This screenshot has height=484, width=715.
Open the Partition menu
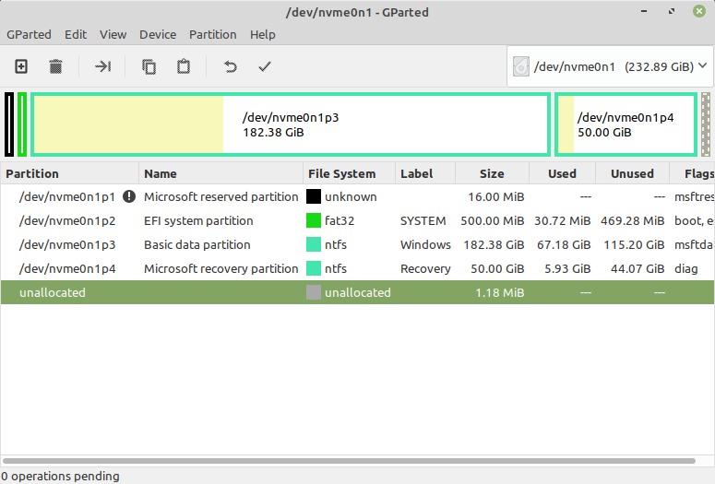coord(212,34)
